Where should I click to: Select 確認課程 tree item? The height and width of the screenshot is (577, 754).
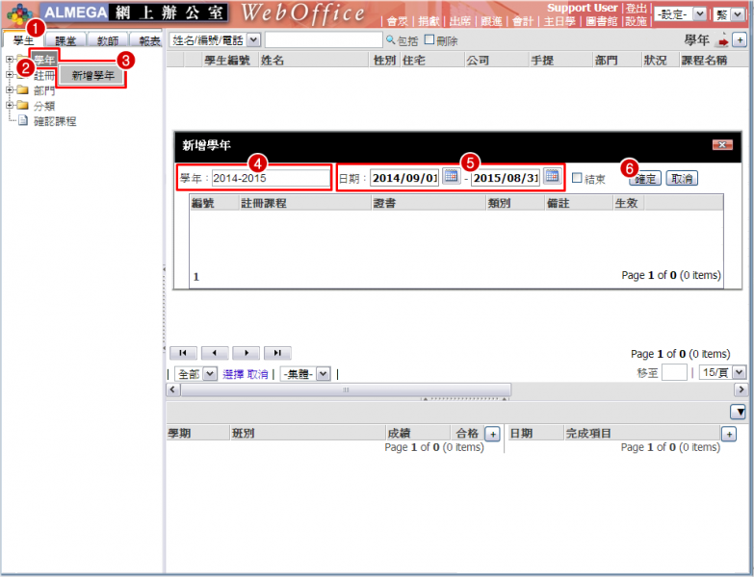click(55, 121)
